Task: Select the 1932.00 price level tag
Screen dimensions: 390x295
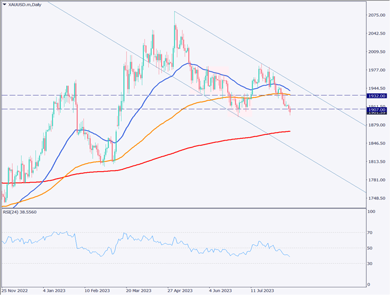Action: pos(377,96)
